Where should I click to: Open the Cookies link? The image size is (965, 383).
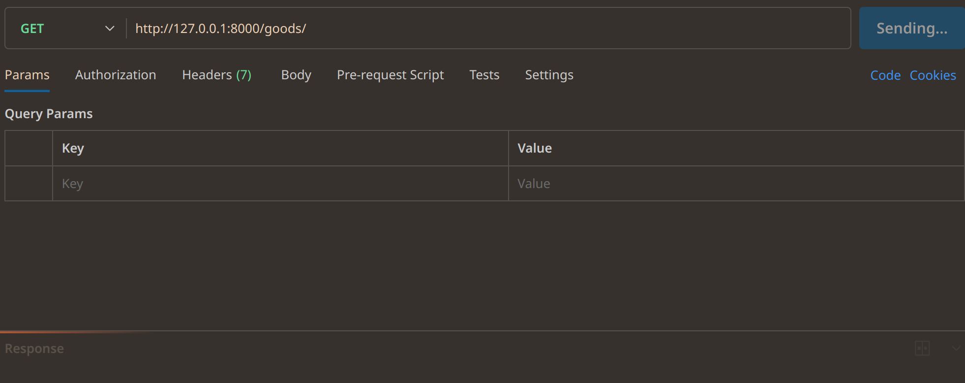point(933,75)
